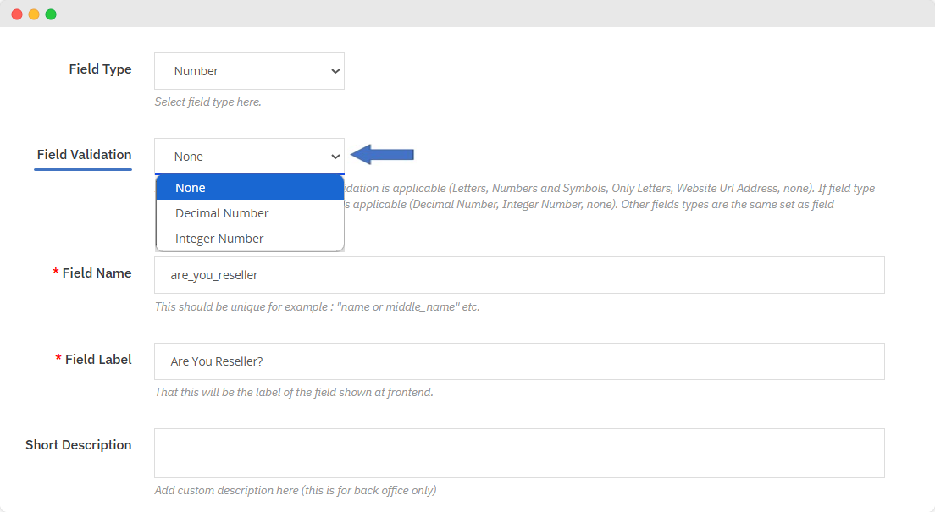
Task: Open the Field Type dropdown showing Number
Action: [248, 71]
